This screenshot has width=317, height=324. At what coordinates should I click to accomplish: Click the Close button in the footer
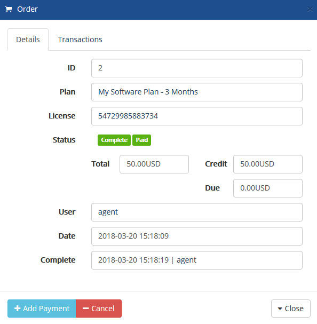pyautogui.click(x=290, y=309)
